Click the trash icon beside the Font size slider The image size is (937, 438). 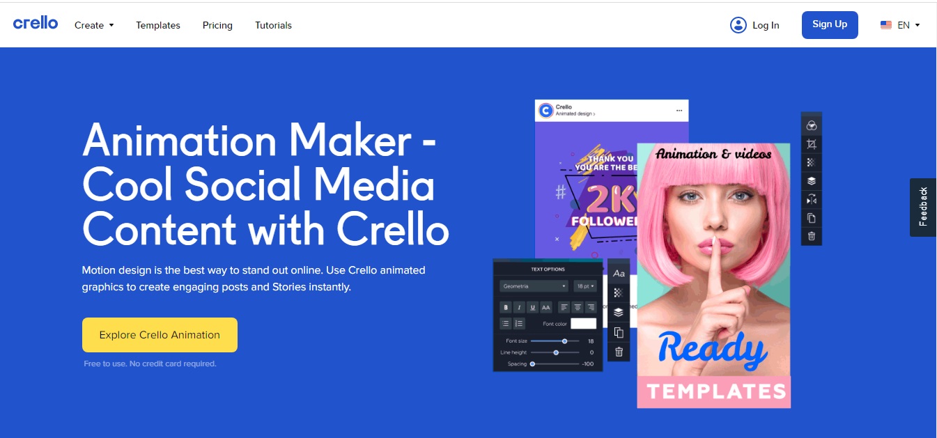click(x=619, y=352)
